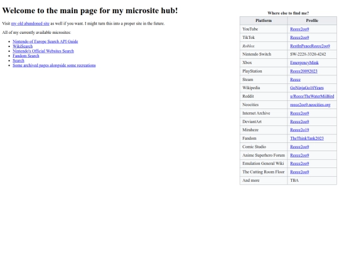
Task: Open the GoNinjaGo10Years Wikipedia profile
Action: point(307,88)
